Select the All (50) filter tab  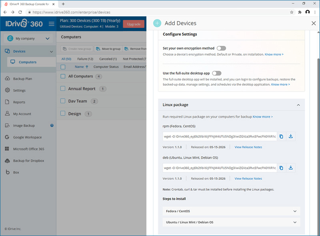[66, 59]
